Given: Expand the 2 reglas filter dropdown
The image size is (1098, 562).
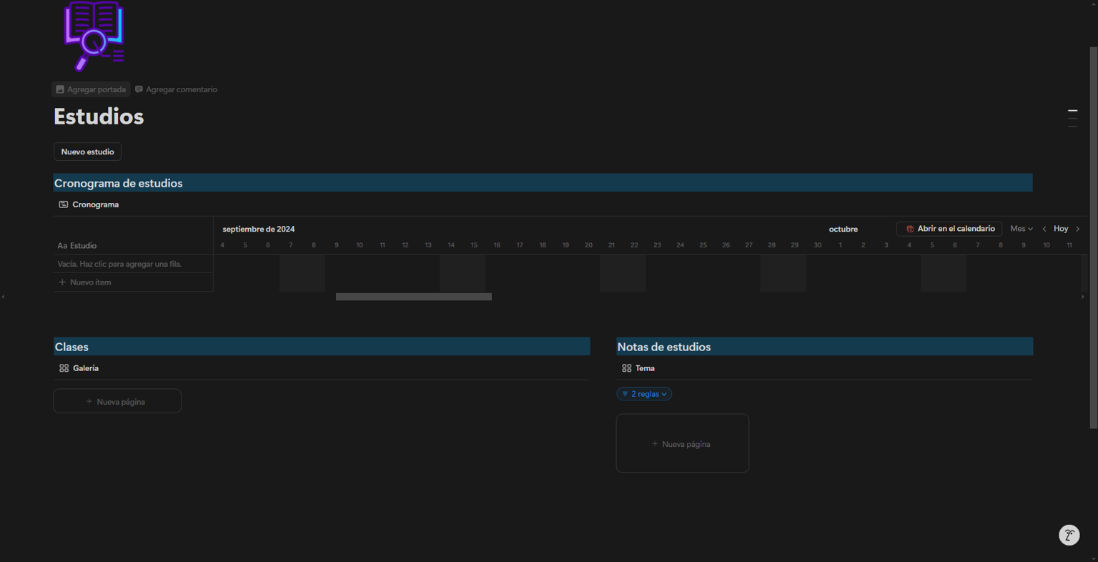Looking at the screenshot, I should (x=644, y=394).
